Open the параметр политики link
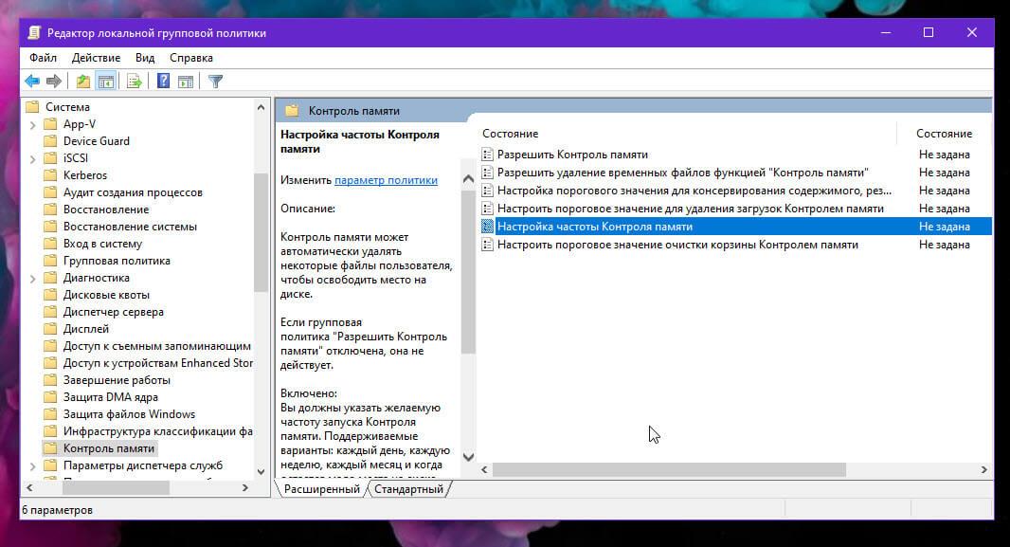This screenshot has height=547, width=1010. (x=386, y=180)
